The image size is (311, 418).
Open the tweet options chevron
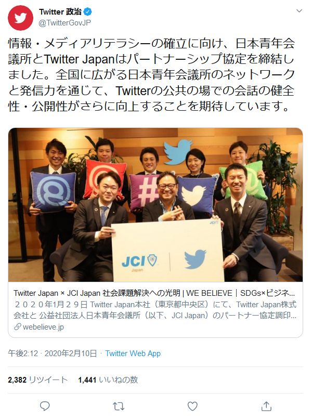pyautogui.click(x=299, y=11)
